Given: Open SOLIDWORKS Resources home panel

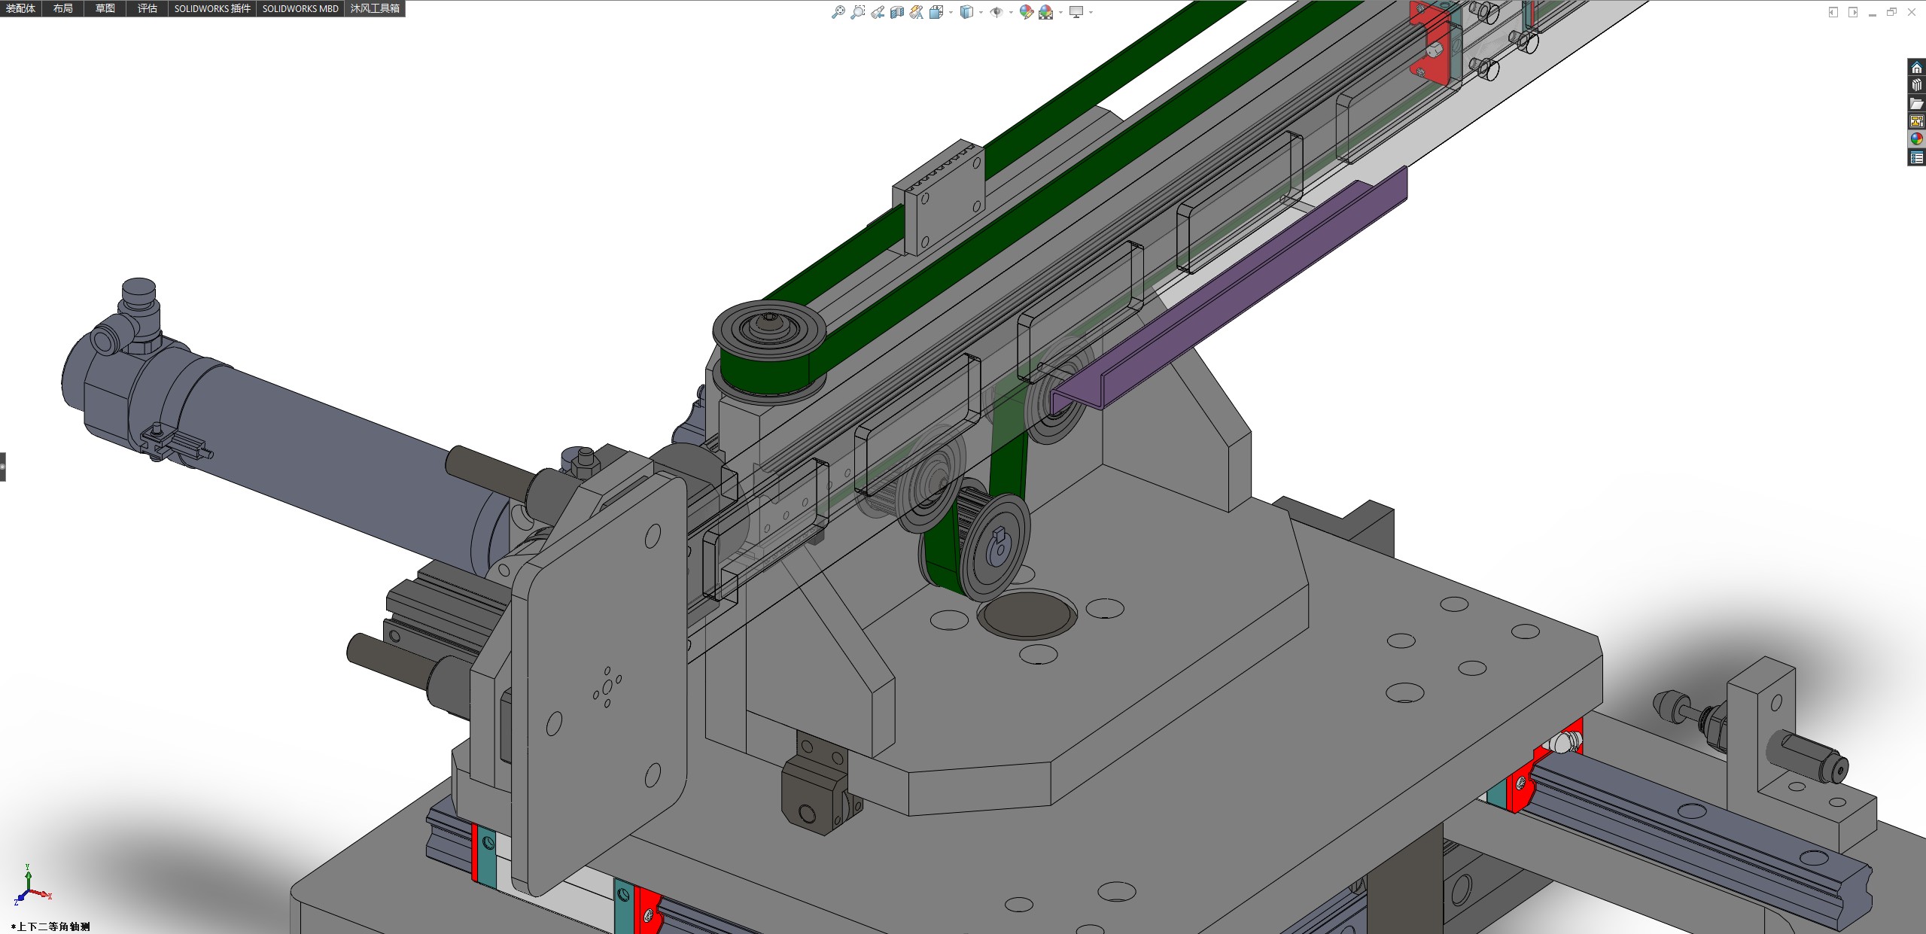Looking at the screenshot, I should pos(1916,68).
